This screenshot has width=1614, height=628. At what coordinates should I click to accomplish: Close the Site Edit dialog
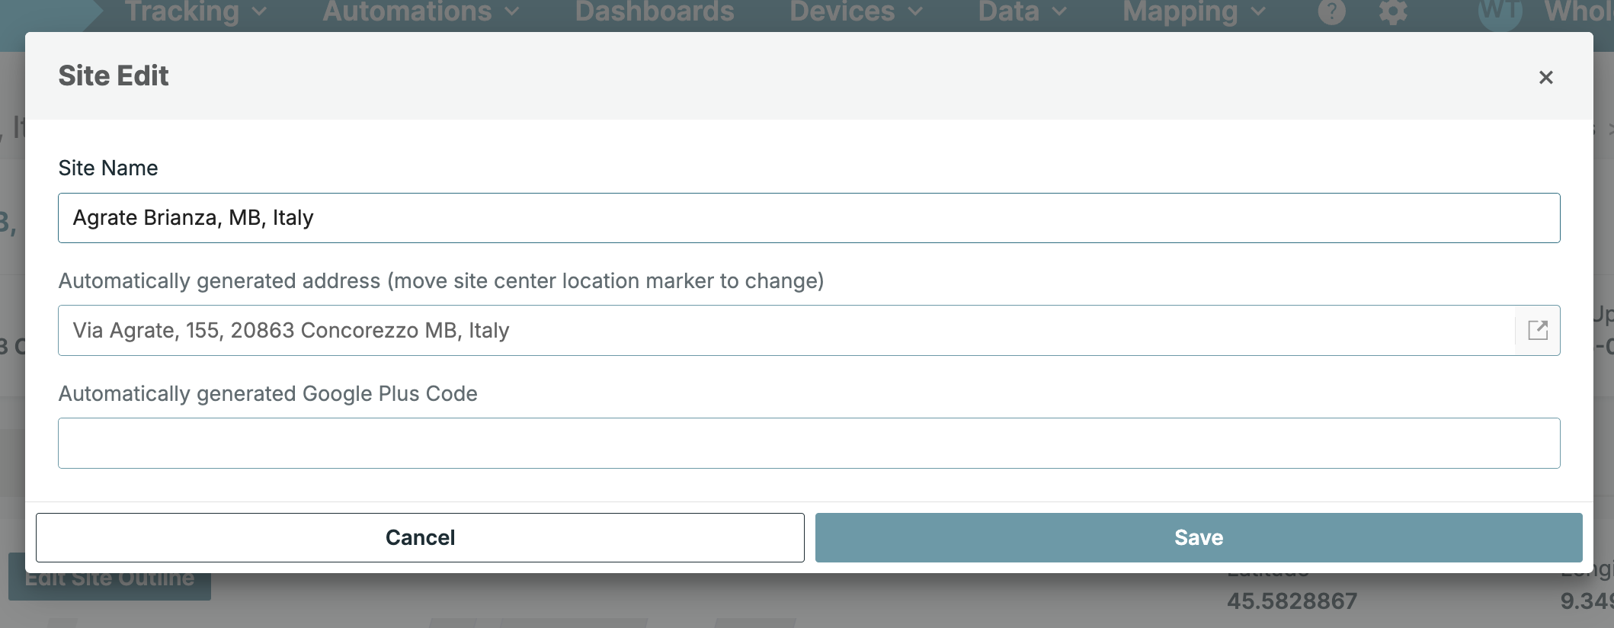[1545, 78]
